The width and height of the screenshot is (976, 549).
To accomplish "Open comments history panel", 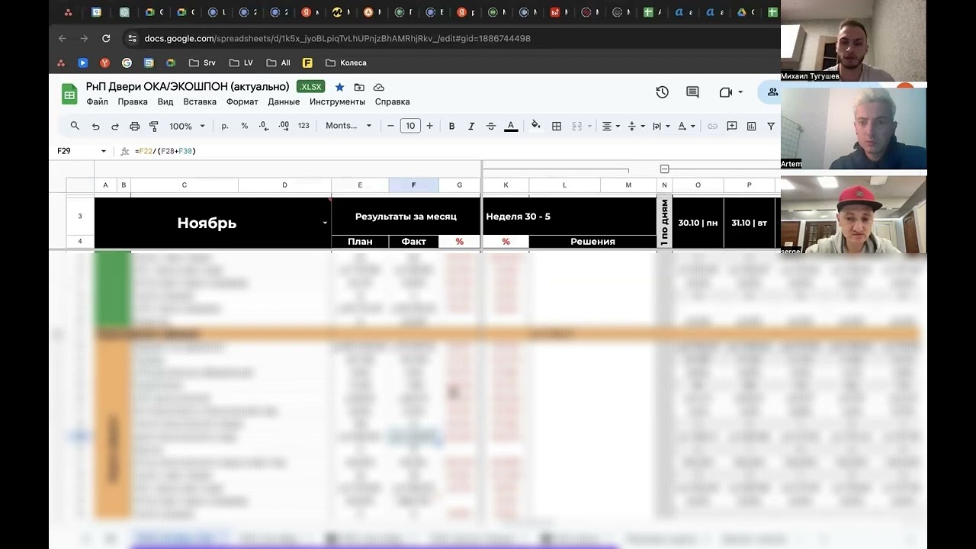I will coord(692,92).
